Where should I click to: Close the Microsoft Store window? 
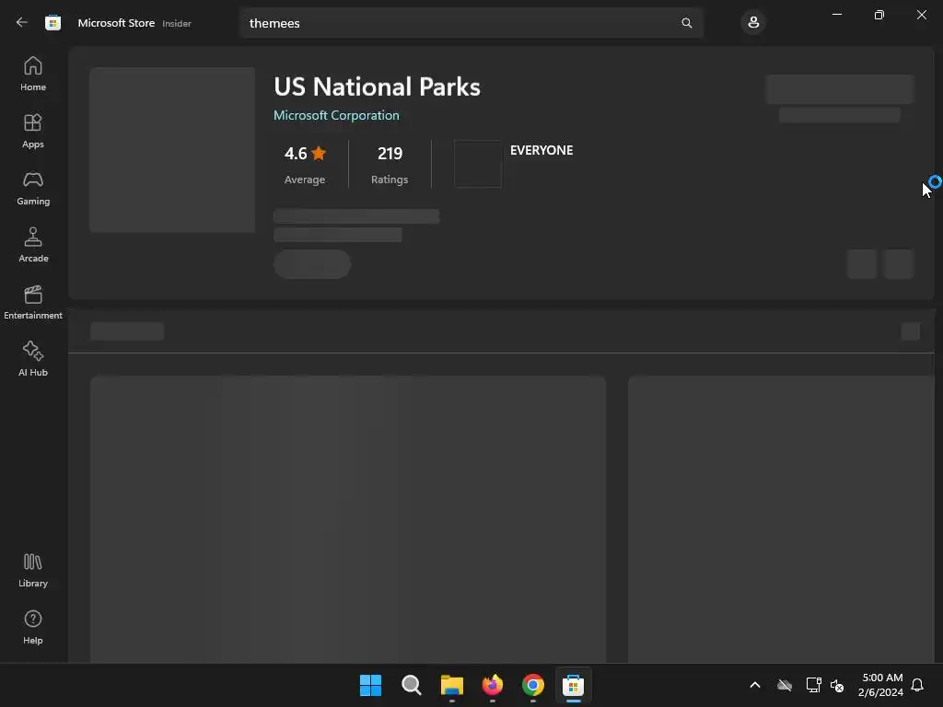tap(921, 15)
